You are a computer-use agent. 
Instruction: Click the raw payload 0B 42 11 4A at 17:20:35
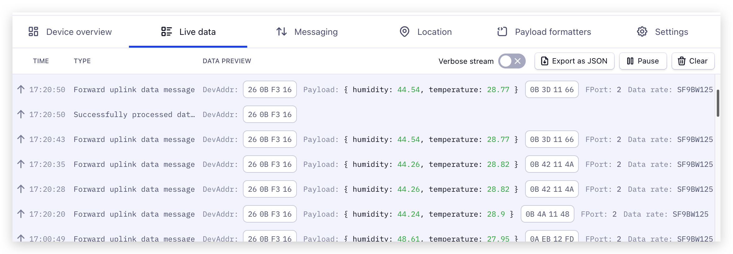pyautogui.click(x=552, y=164)
